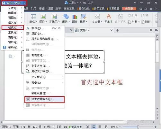This screenshot has width=161, height=129.
Task: Switch to the 绘图工具 ribbon tab
Action: click(x=99, y=9)
